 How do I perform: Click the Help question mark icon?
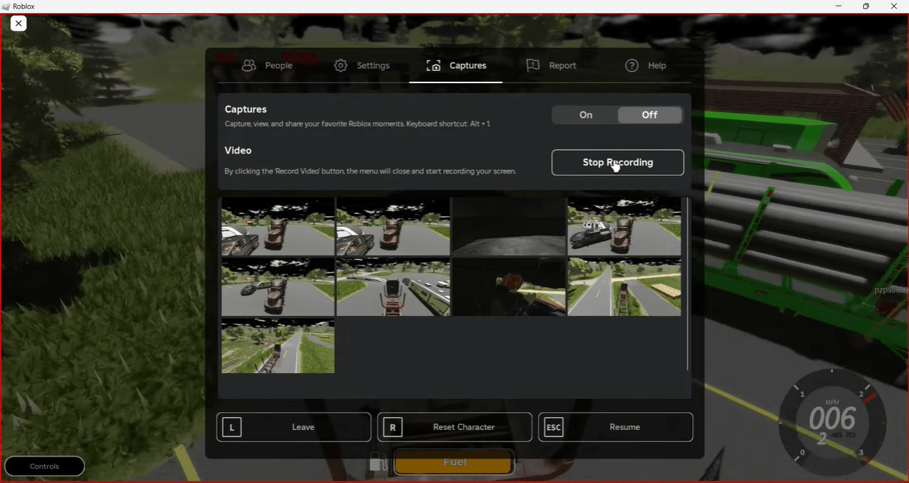[632, 65]
